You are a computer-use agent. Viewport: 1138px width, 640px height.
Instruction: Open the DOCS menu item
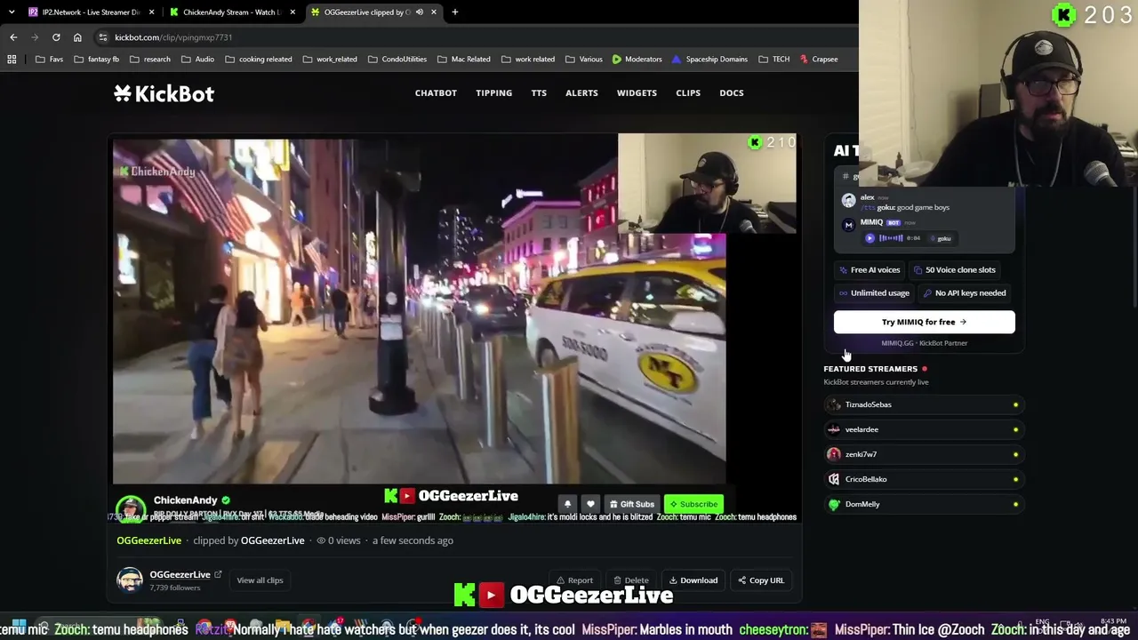[x=732, y=93]
